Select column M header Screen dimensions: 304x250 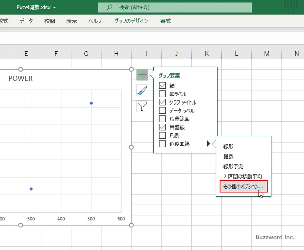click(266, 54)
